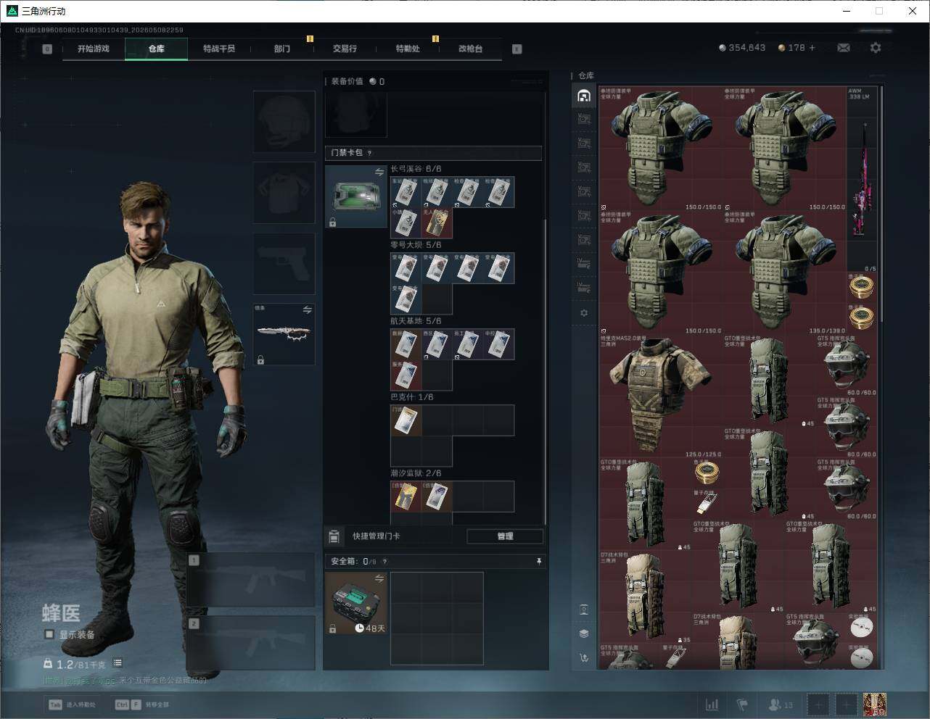Image resolution: width=930 pixels, height=719 pixels.
Task: Select the first extended storage box icon
Action: [584, 119]
